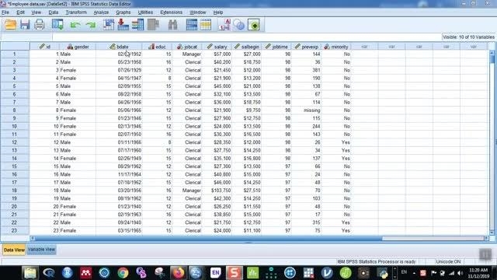
Task: Redo the action with green arrow
Action: (x=91, y=25)
